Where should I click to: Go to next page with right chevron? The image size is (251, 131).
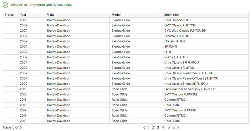178,127
